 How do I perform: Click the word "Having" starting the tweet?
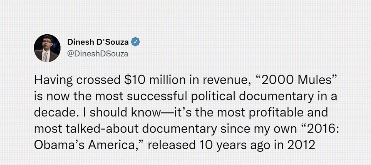pos(53,80)
